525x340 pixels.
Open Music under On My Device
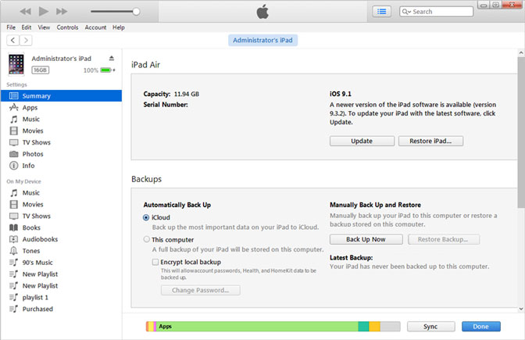tap(61, 193)
